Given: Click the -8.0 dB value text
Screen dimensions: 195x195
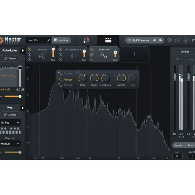Looking at the screenshot, I should click(20, 89).
